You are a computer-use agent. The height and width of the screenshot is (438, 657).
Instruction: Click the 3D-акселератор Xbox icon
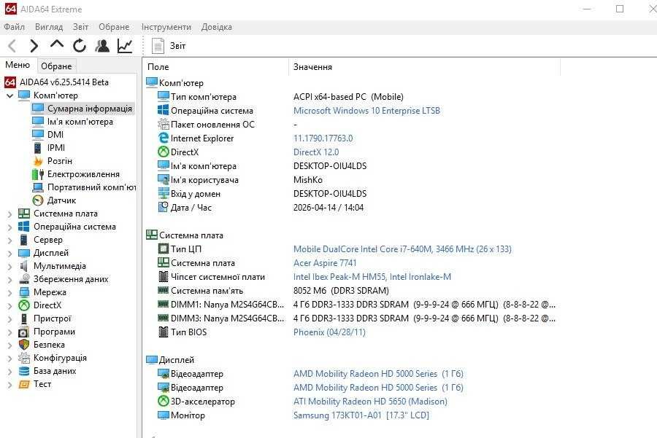pyautogui.click(x=163, y=401)
